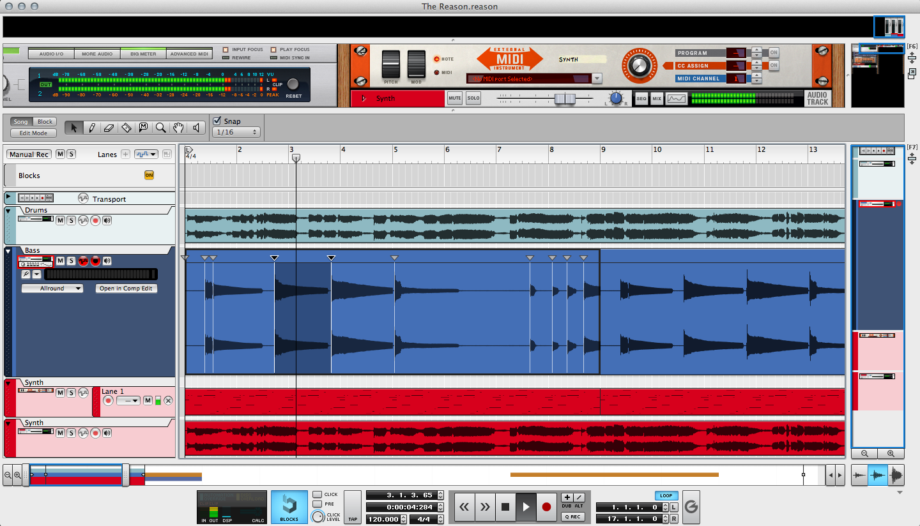Switch to Edit Mode

[33, 133]
